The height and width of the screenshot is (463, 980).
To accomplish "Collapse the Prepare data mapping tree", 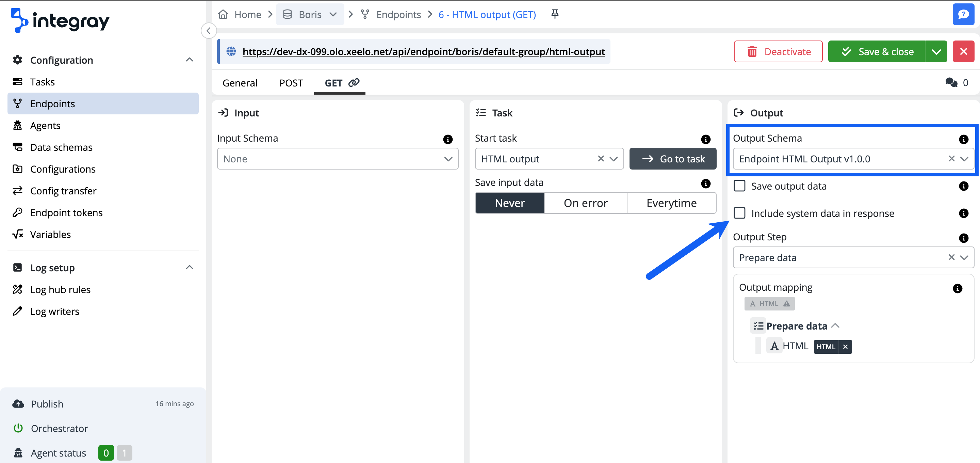I will point(835,326).
